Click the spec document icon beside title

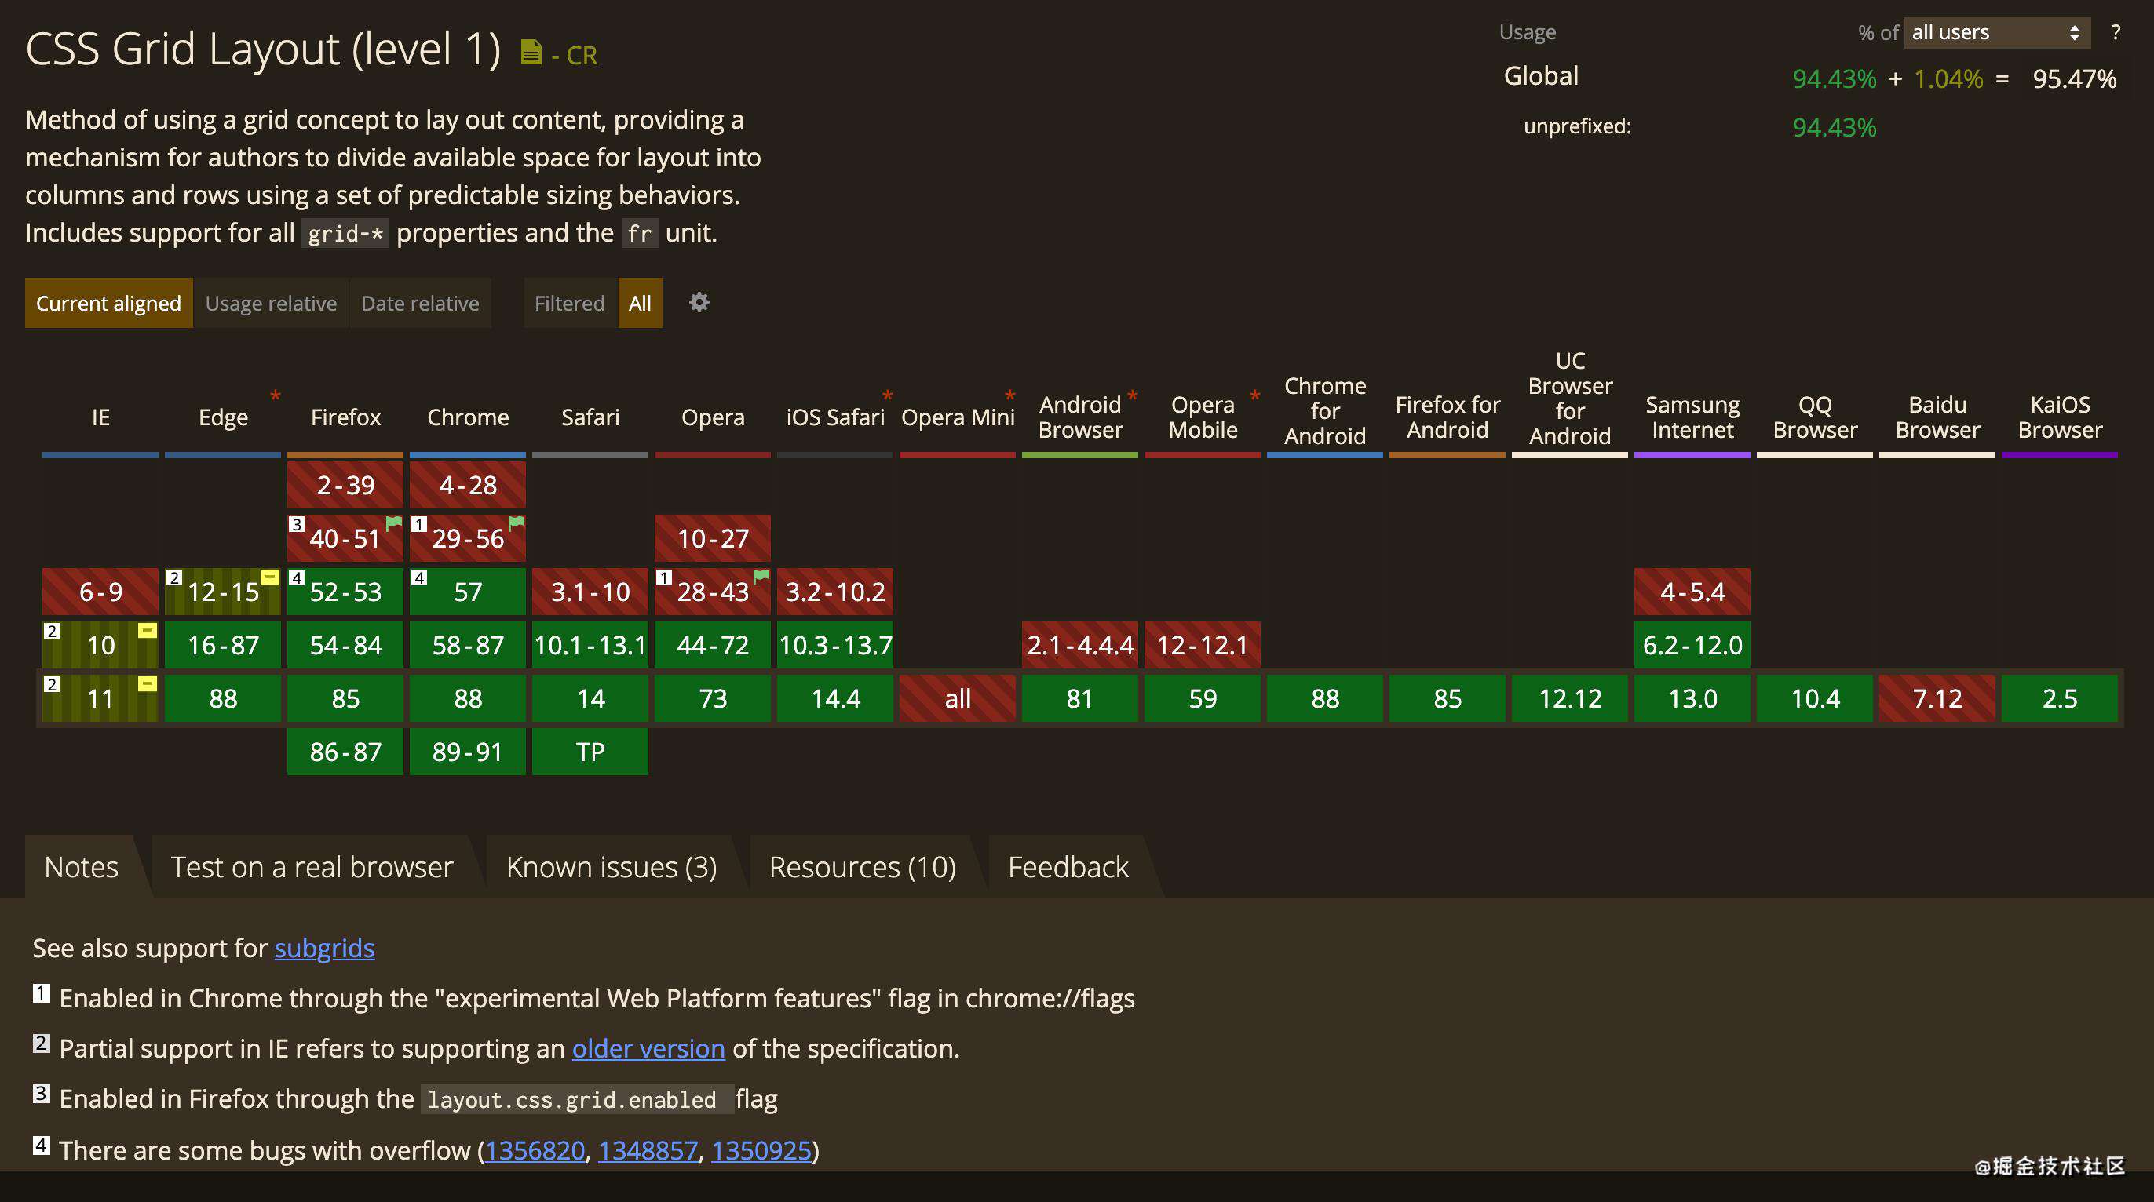tap(531, 53)
